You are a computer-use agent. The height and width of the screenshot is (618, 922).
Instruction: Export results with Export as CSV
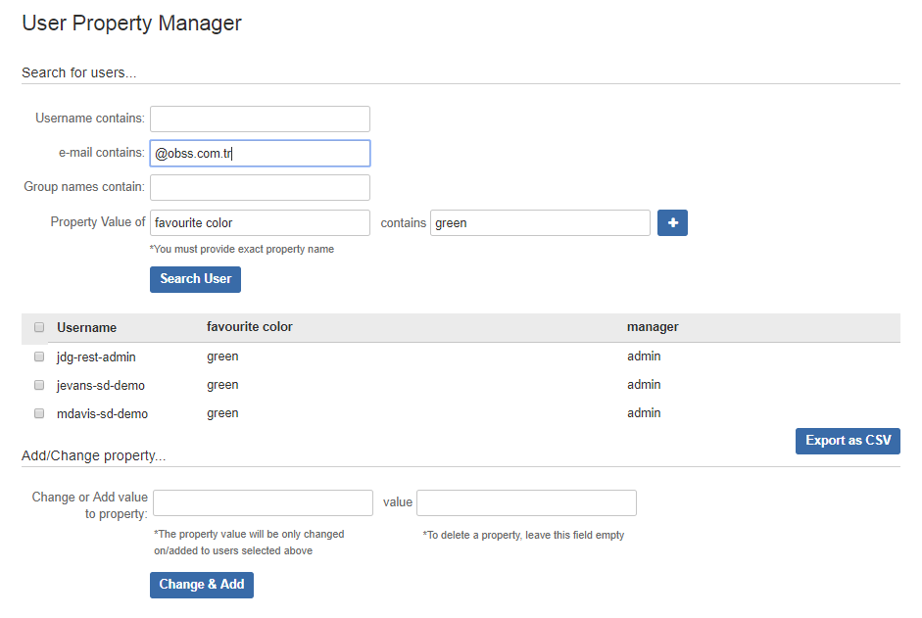point(848,441)
